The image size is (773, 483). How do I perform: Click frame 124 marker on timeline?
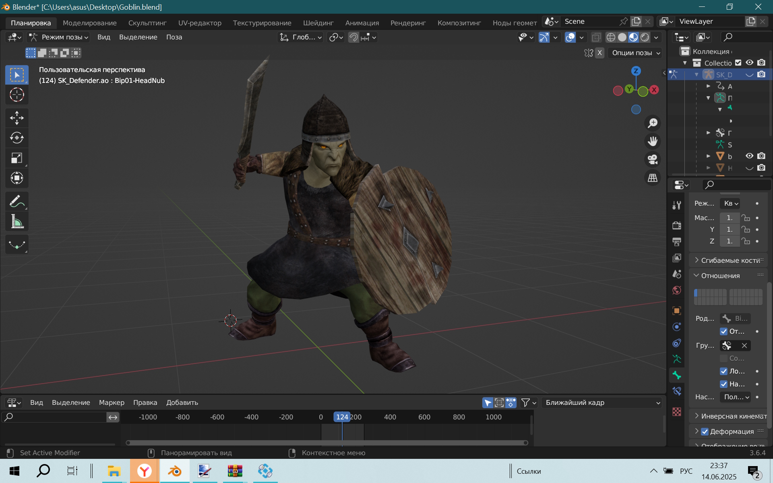pyautogui.click(x=342, y=417)
